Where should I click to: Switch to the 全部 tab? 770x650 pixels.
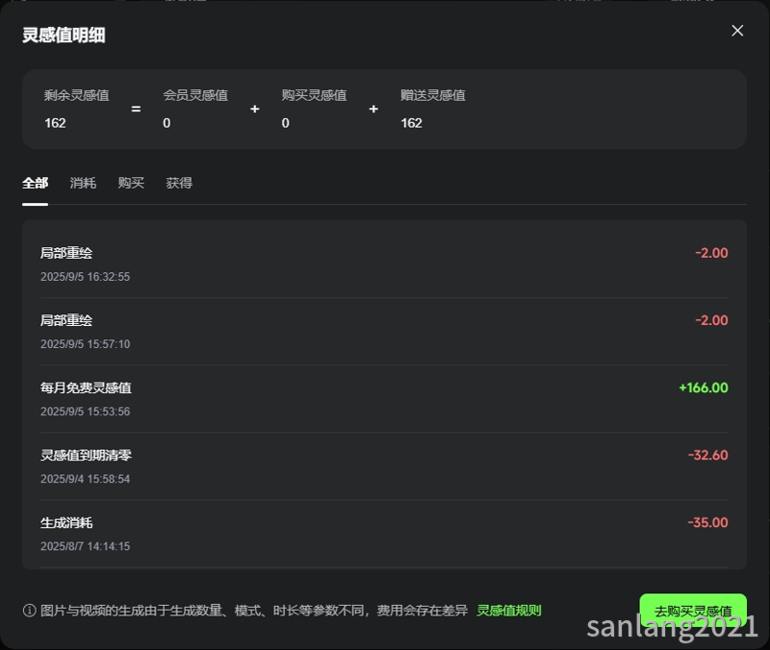35,183
